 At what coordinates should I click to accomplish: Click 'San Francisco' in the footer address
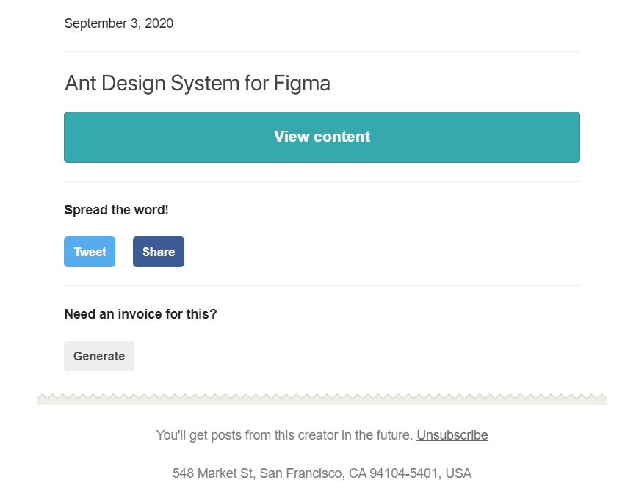(300, 473)
